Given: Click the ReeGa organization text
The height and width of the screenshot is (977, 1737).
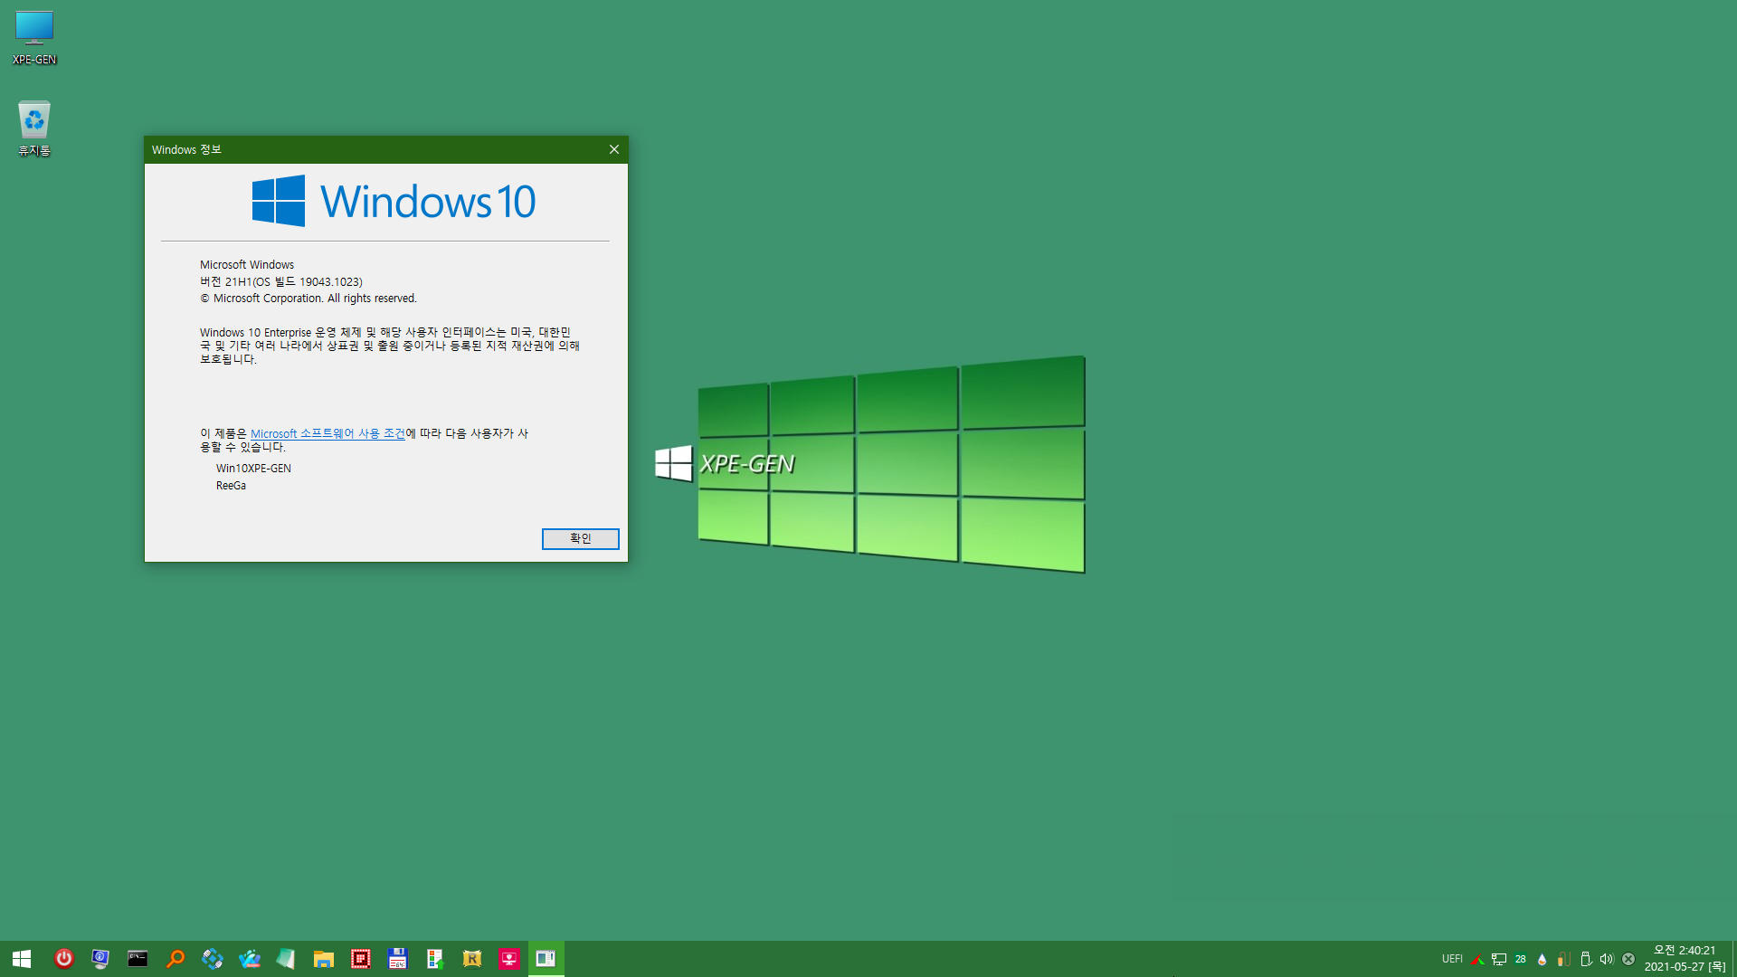Looking at the screenshot, I should (x=231, y=486).
